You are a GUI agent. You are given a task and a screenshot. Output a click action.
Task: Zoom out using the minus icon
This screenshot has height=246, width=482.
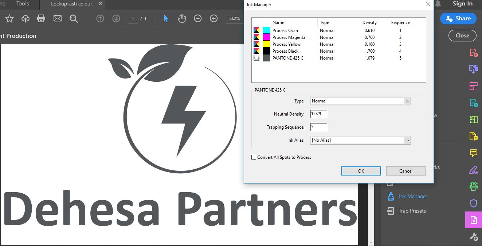click(197, 18)
